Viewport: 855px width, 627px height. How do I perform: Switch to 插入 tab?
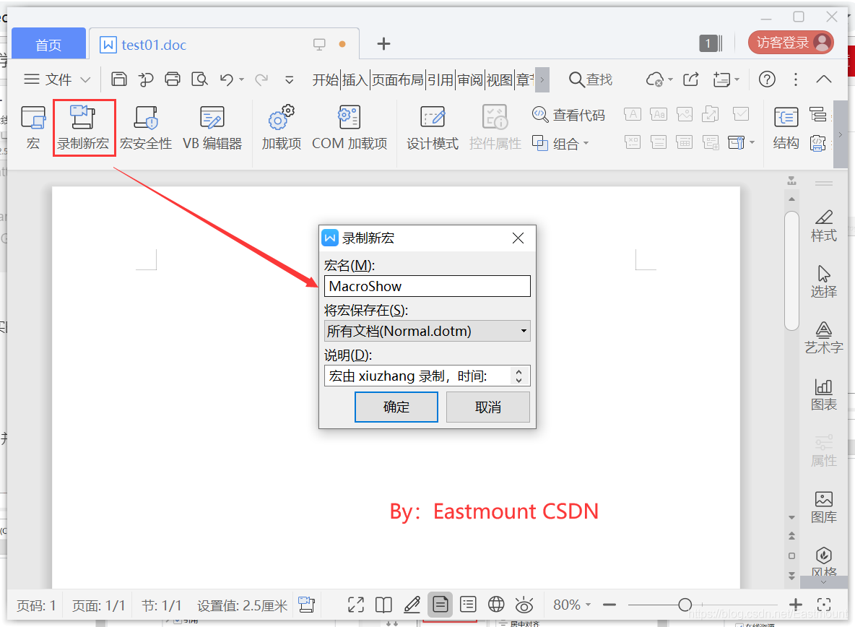[355, 80]
